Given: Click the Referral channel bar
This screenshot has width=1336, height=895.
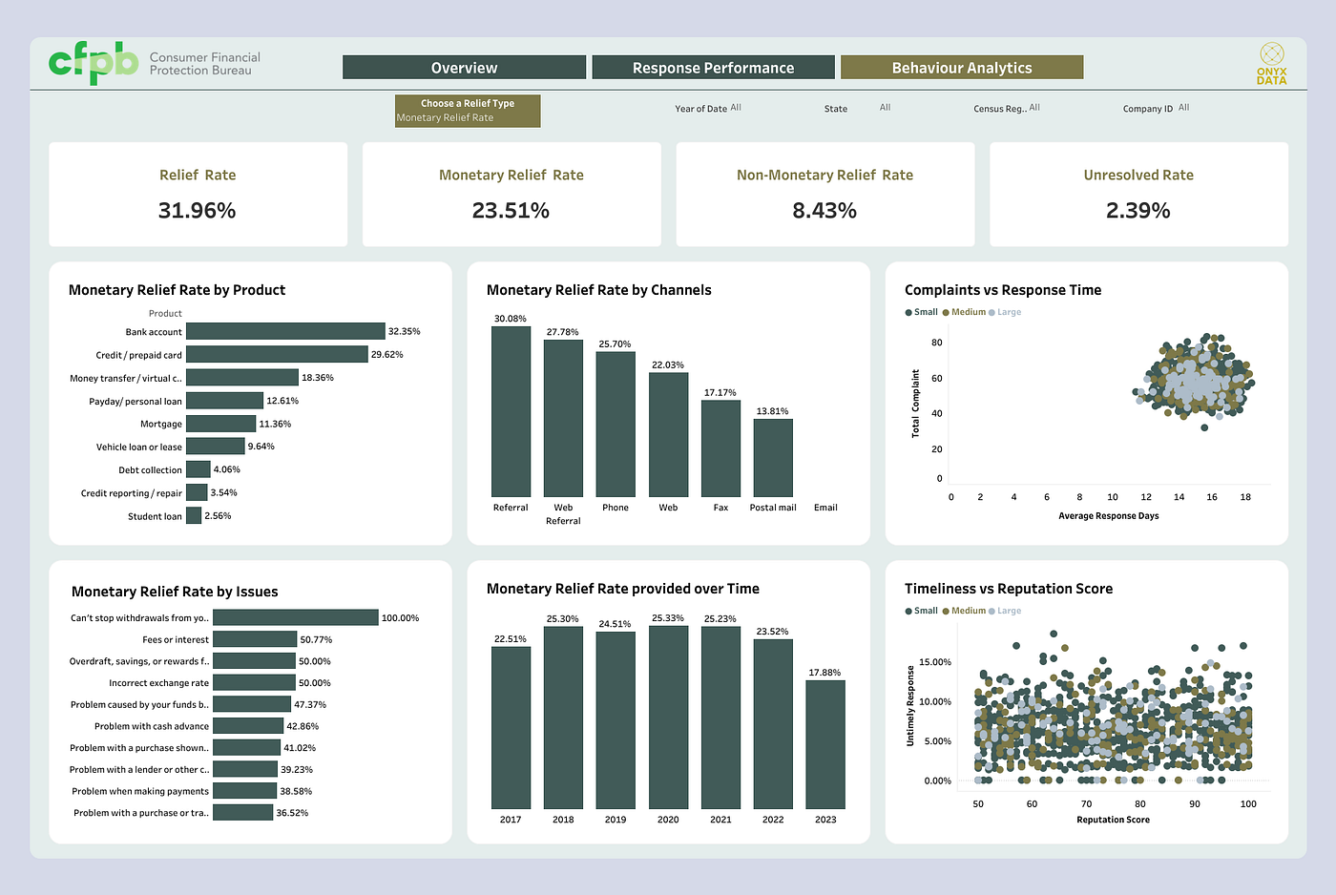Looking at the screenshot, I should pyautogui.click(x=511, y=411).
